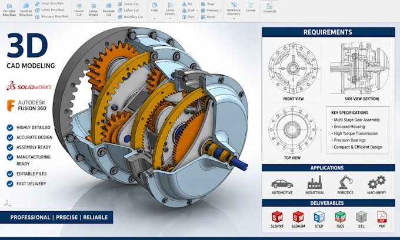
Task: Choose the Boundary Cut tool
Action: 131,17
